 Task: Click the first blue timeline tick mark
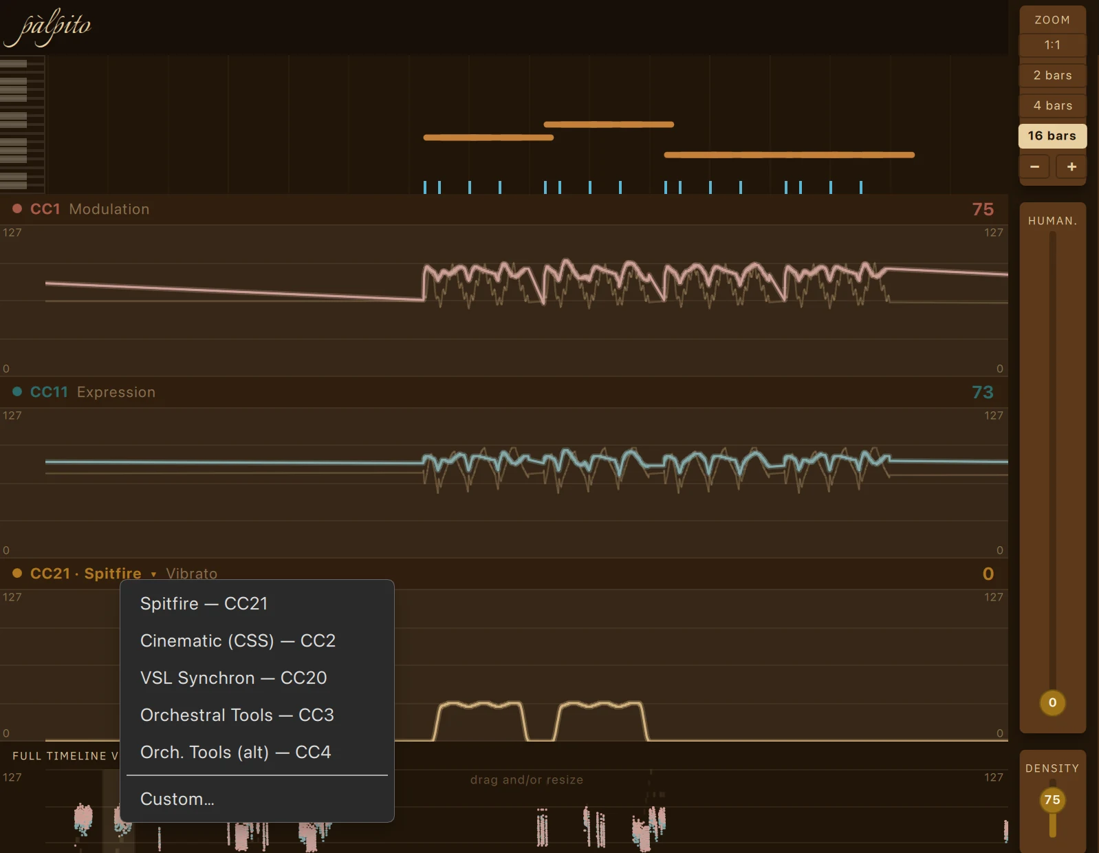pyautogui.click(x=425, y=187)
